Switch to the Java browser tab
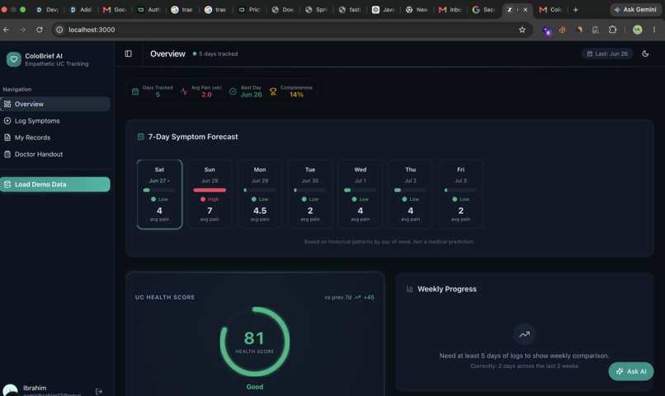This screenshot has height=396, width=665. [x=383, y=9]
